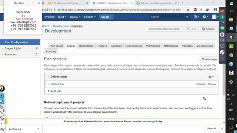Switch to Repositories tab
This screenshot has width=237, height=133.
pyautogui.click(x=86, y=46)
